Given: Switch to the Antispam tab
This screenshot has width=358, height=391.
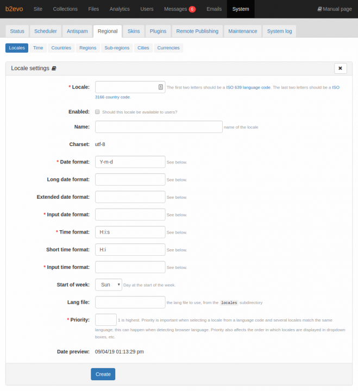Looking at the screenshot, I should [77, 31].
